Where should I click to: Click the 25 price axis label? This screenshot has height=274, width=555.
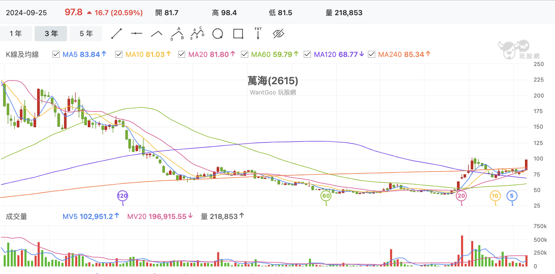pos(537,206)
